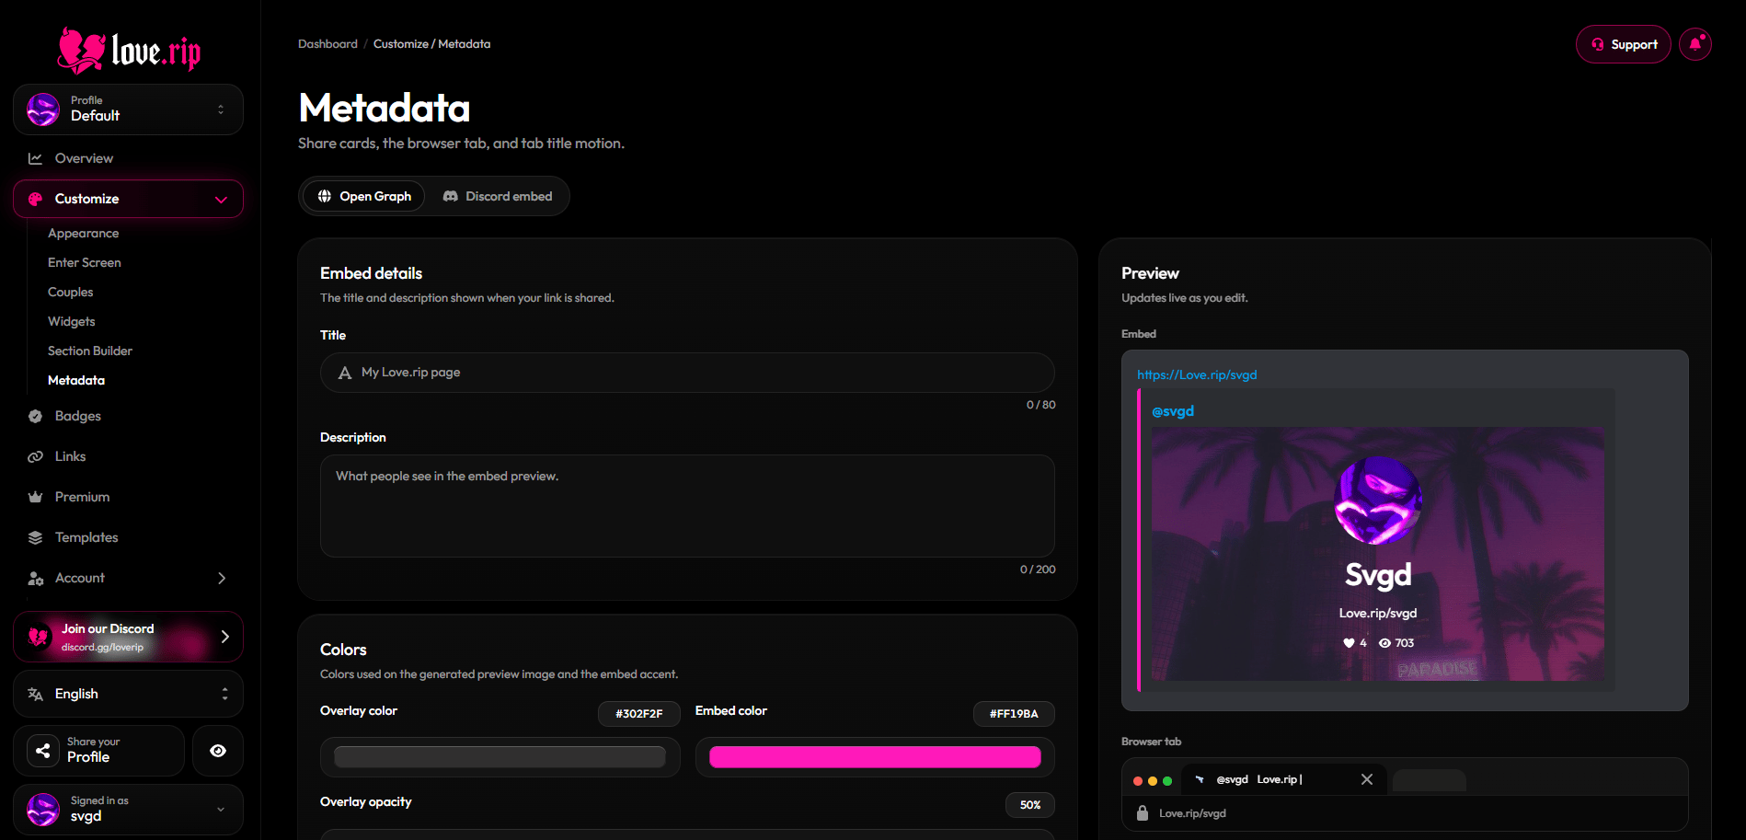Click the @svgd embed title
Viewport: 1746px width, 840px height.
coord(1173,411)
